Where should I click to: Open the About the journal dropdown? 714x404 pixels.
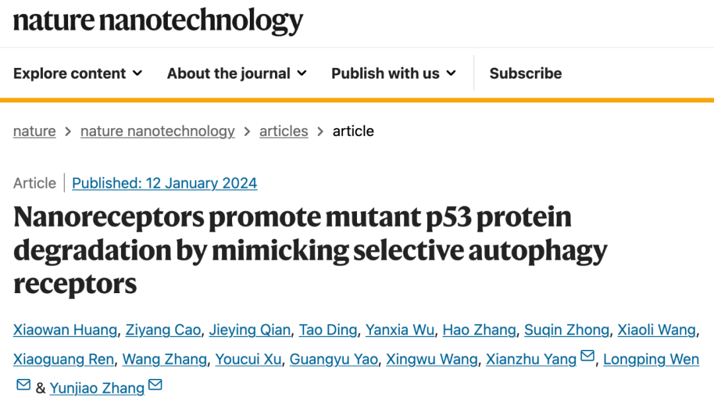pos(237,73)
